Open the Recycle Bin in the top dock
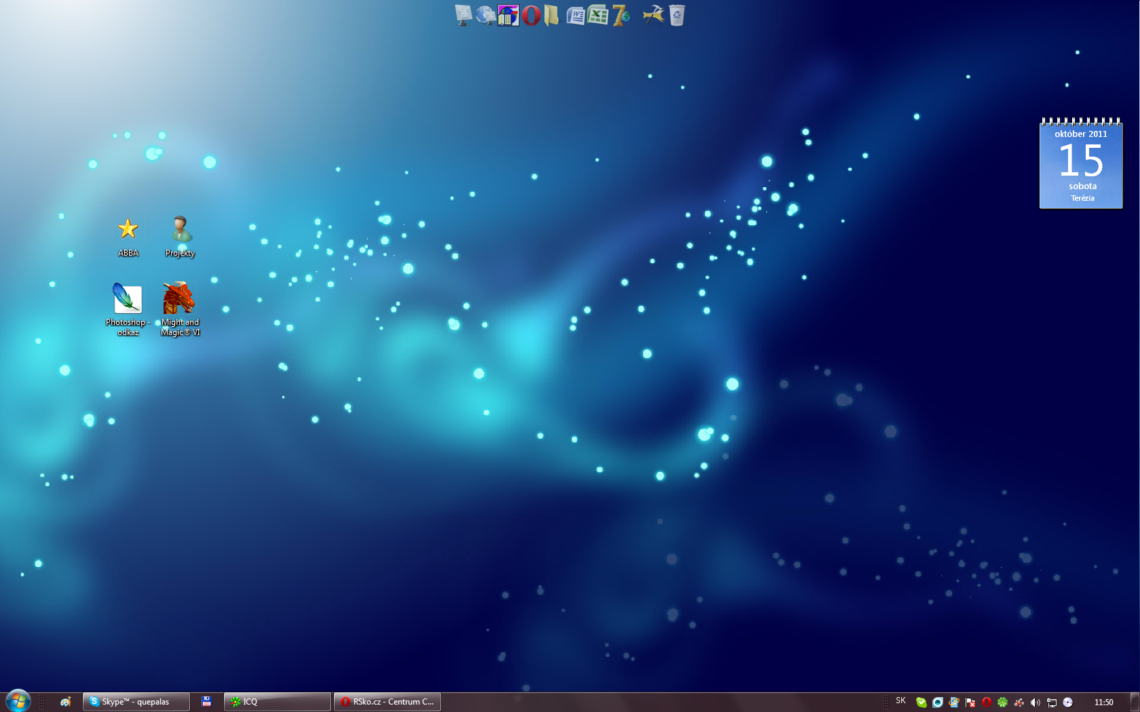 (x=677, y=15)
